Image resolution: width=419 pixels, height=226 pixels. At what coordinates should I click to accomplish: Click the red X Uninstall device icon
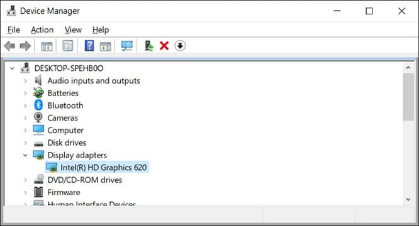point(164,46)
